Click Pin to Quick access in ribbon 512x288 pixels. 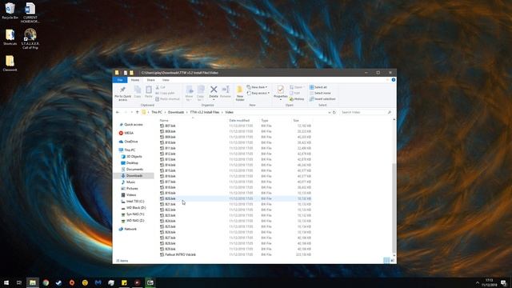coord(122,93)
